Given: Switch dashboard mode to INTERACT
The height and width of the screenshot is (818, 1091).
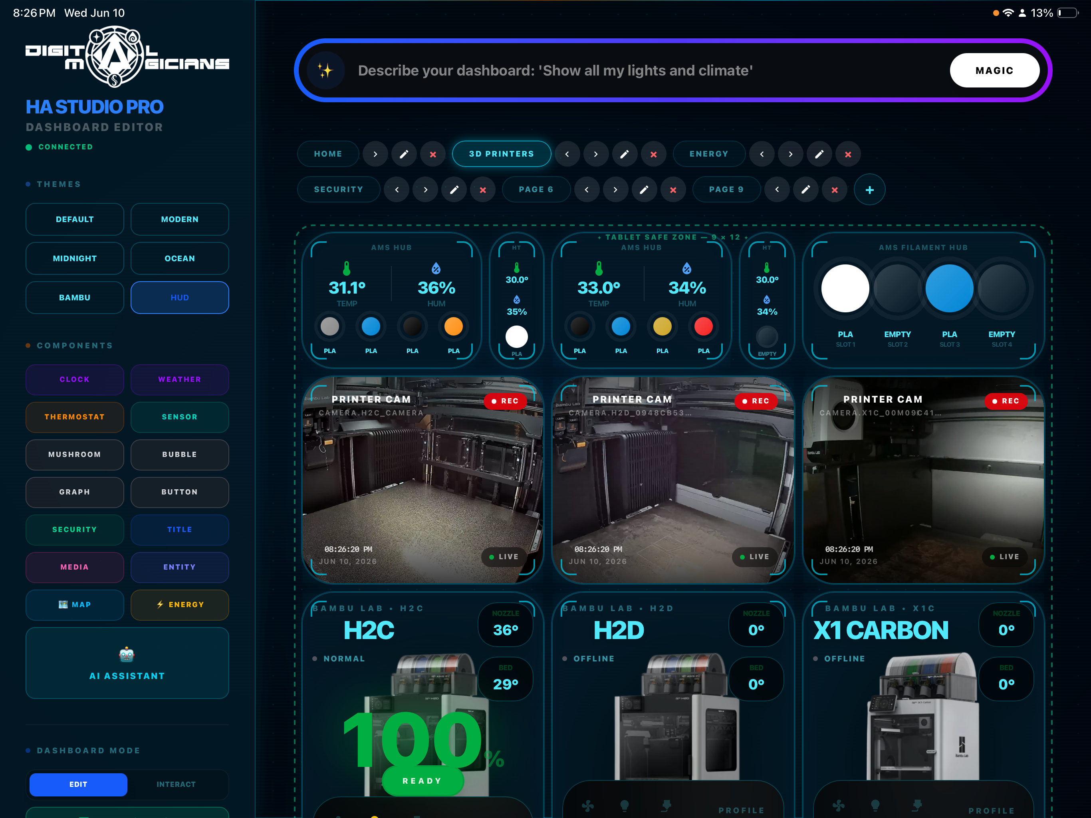Looking at the screenshot, I should point(176,784).
